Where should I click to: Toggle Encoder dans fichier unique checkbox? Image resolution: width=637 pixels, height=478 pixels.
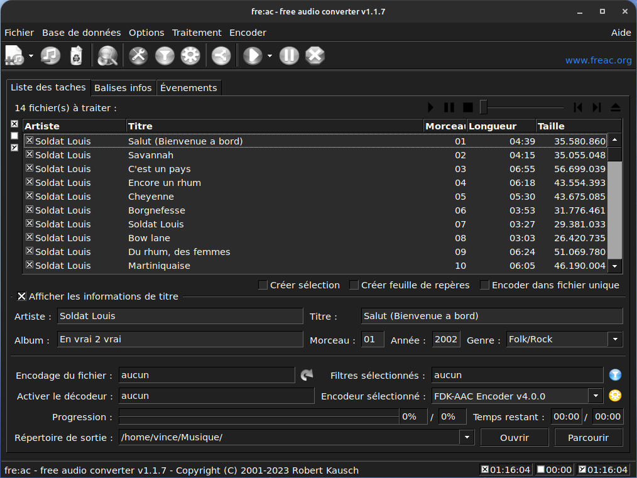coord(485,285)
